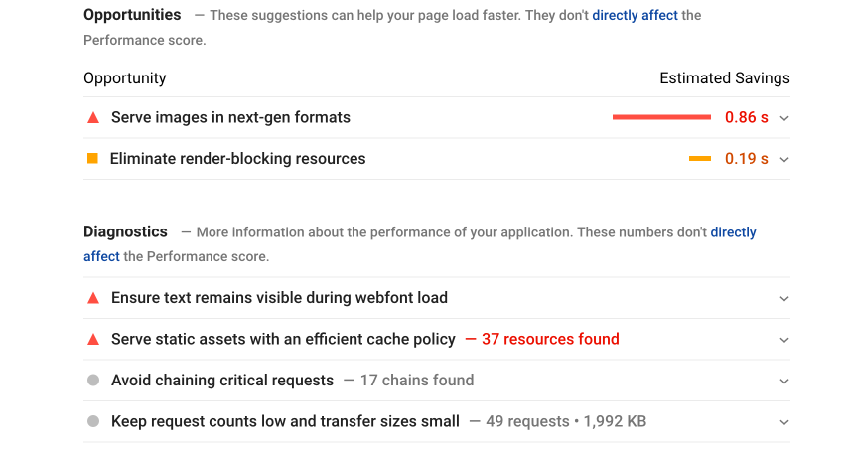850x459 pixels.
Task: Expand the webfont load audit chevron
Action: pos(783,299)
